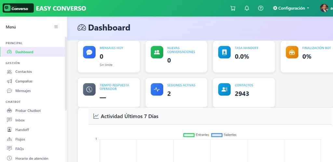Click the Mensajes Hoy chat bubble icon
The image size is (333, 162).
[x=89, y=52]
